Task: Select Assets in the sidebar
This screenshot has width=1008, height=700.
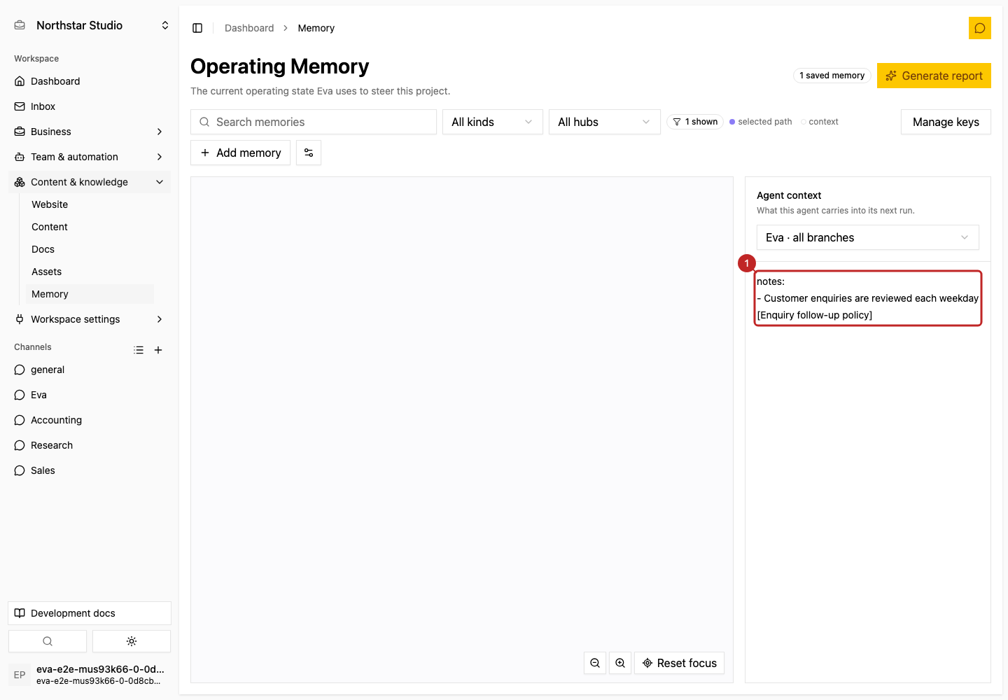Action: (x=90, y=272)
